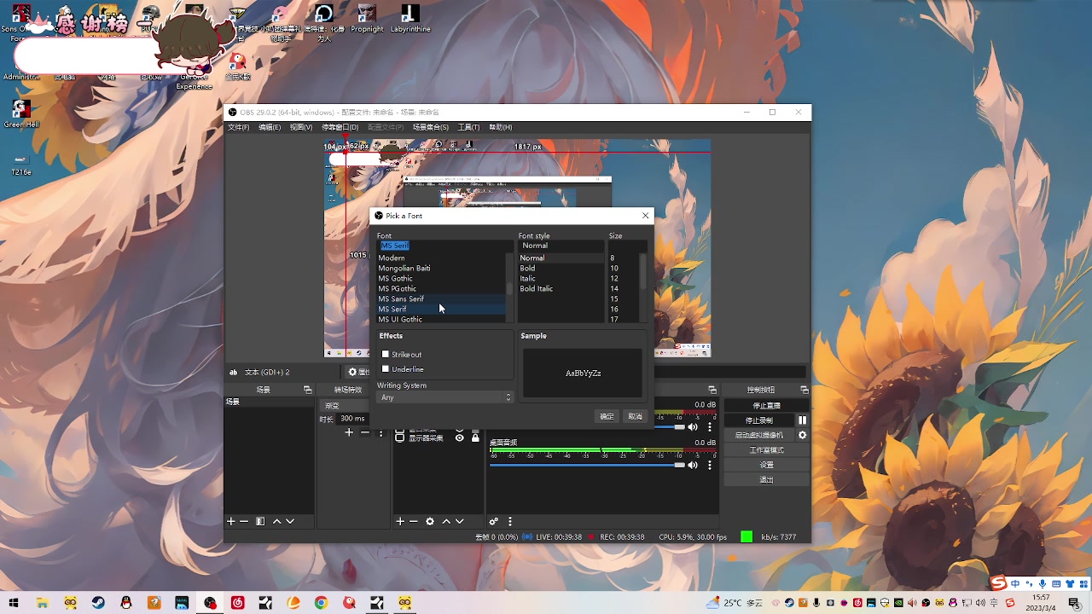Pause the recording with the pause icon
The image size is (1092, 614).
click(x=802, y=420)
